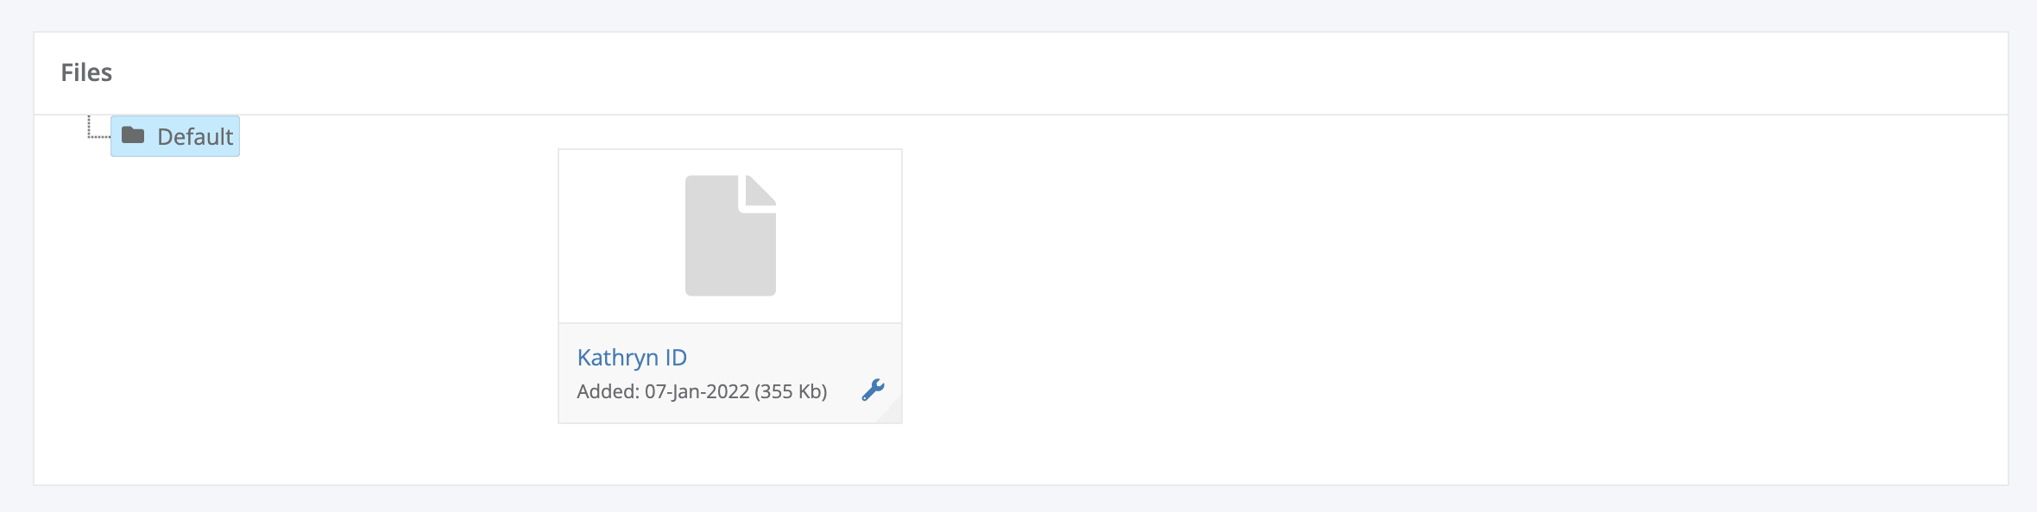Click the folded-corner page icon thumbnail
Viewport: 2037px width, 512px height.
[x=730, y=235]
